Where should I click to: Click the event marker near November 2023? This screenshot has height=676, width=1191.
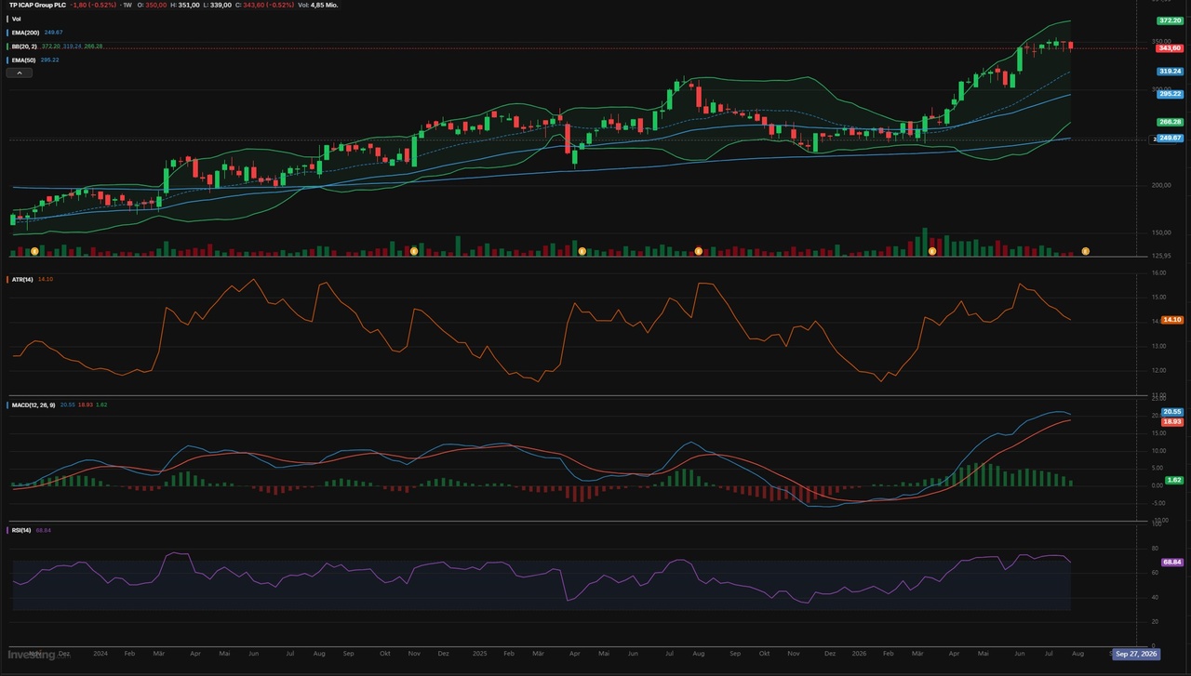[x=34, y=251]
